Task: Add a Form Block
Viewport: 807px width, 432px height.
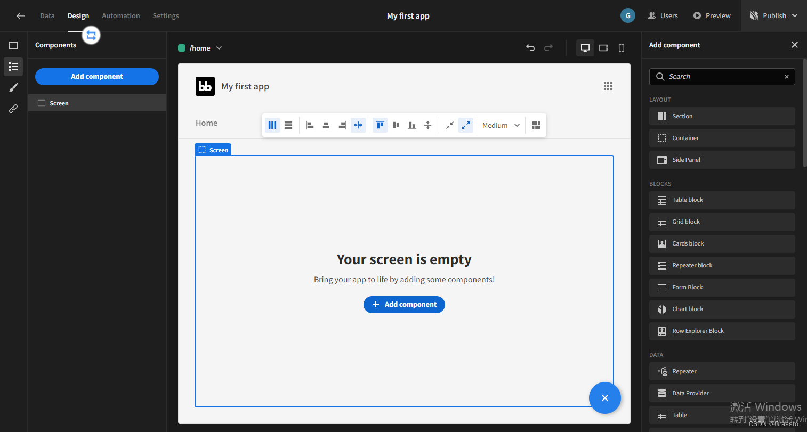Action: [722, 288]
